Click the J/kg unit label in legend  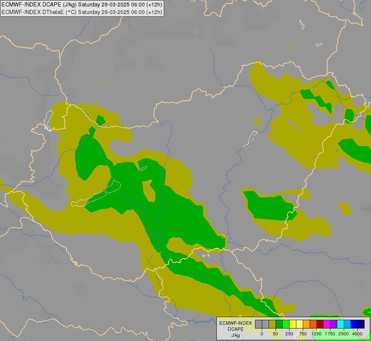[235, 335]
